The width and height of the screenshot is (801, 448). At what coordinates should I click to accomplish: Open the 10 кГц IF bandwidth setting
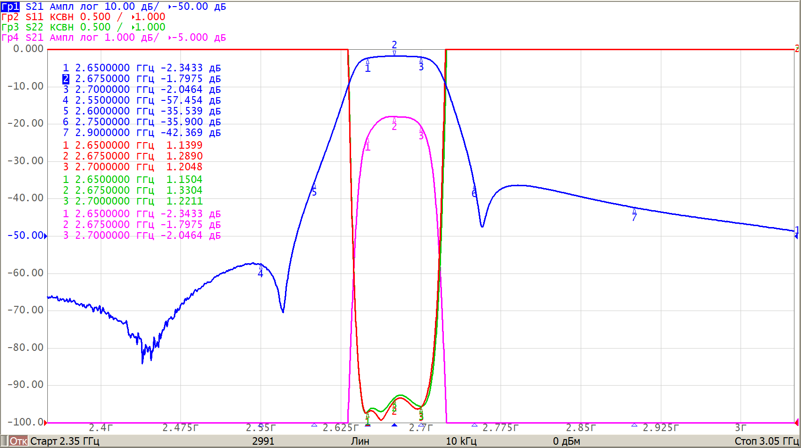[x=461, y=441]
